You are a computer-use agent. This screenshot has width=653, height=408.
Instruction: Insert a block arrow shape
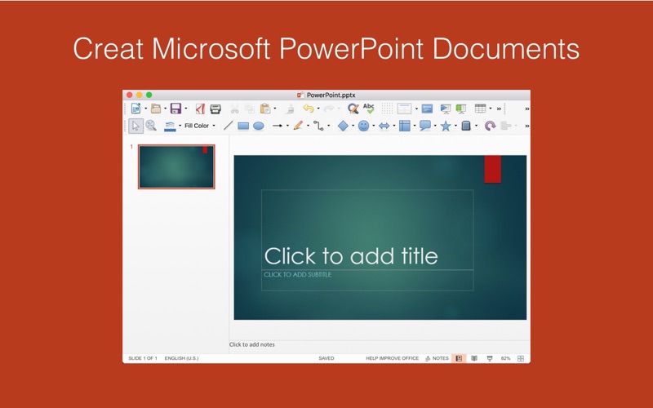coord(384,126)
